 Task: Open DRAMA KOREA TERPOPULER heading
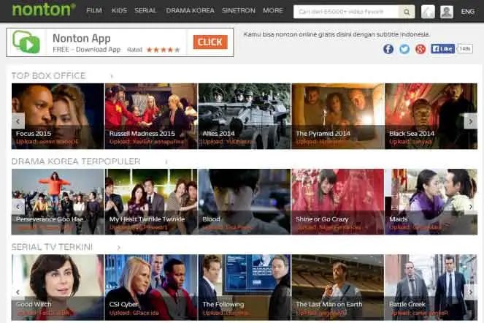pyautogui.click(x=76, y=161)
